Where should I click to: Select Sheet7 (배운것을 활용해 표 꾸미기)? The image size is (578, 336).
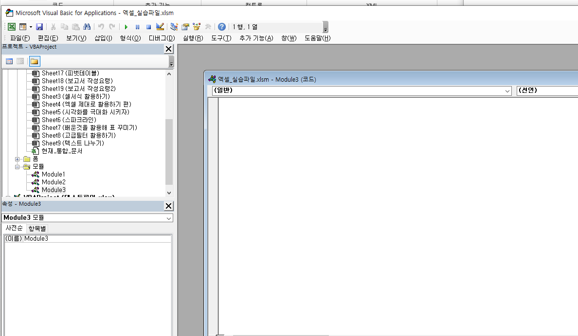click(89, 127)
